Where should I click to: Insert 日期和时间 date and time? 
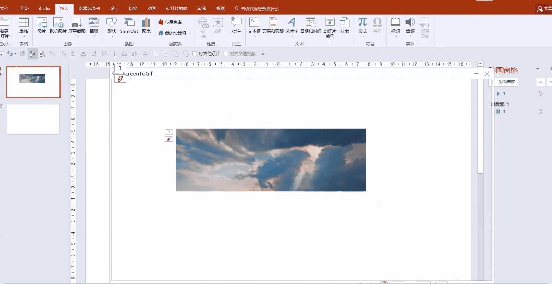point(310,24)
